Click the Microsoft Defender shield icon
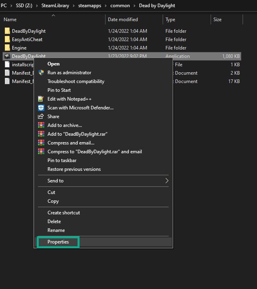 click(x=41, y=108)
